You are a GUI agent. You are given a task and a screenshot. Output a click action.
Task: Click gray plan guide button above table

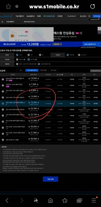point(95,71)
